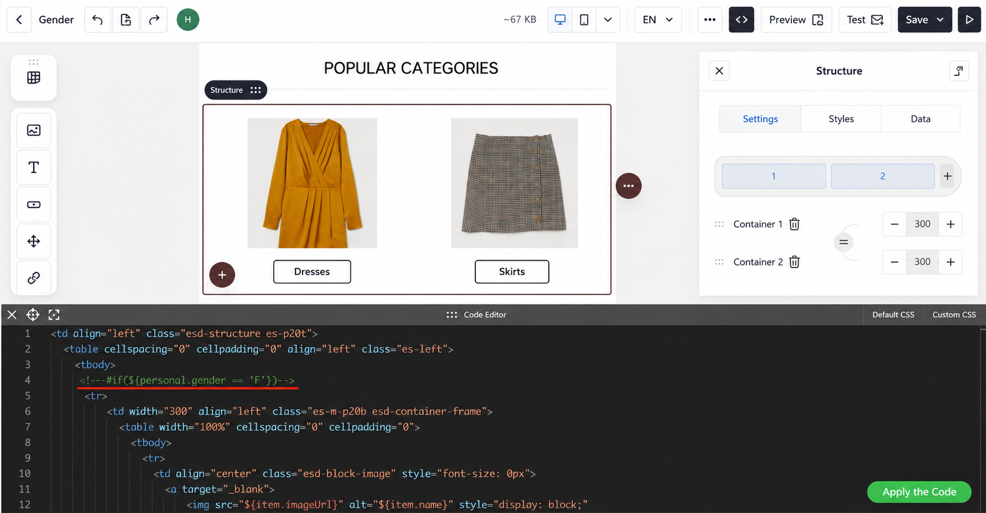Open the structures grid panel
986x513 pixels.
coord(34,78)
